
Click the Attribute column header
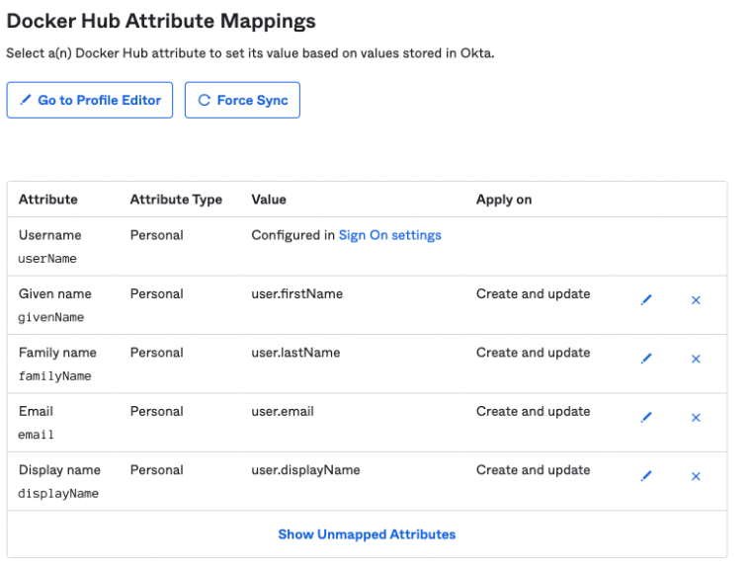47,200
